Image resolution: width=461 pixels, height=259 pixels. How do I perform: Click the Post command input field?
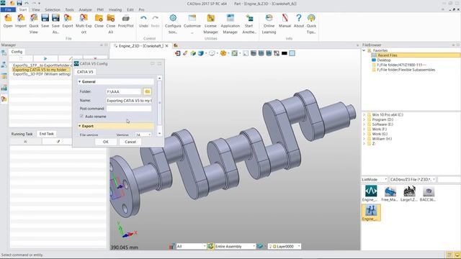pos(129,109)
